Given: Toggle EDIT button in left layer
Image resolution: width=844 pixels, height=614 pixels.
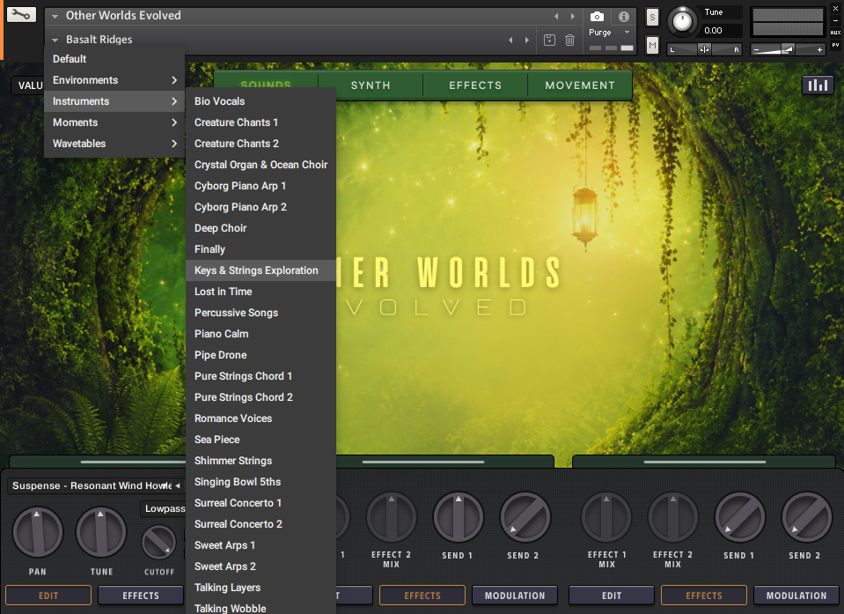Looking at the screenshot, I should [48, 596].
